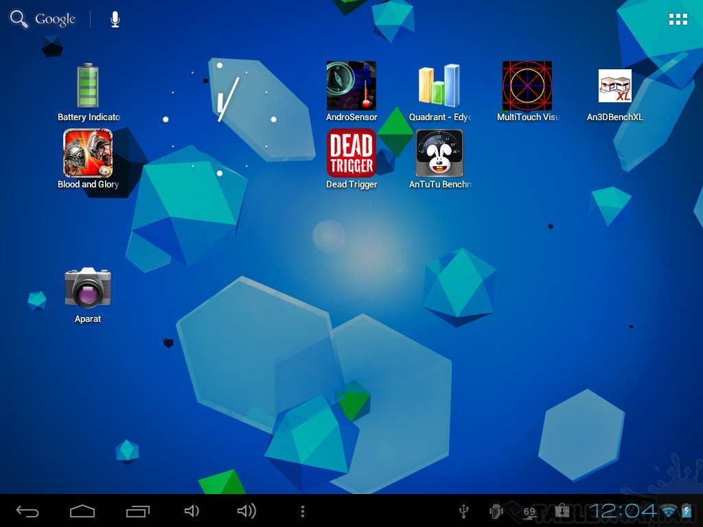Screen dimensions: 703x527
Task: Open the Aparat camera app
Action: [x=88, y=288]
